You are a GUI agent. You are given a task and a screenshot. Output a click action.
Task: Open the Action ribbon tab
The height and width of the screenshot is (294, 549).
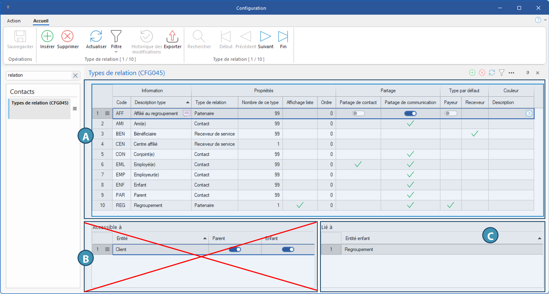(x=14, y=21)
